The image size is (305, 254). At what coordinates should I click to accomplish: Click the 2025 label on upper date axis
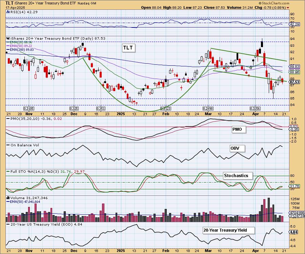click(121, 114)
